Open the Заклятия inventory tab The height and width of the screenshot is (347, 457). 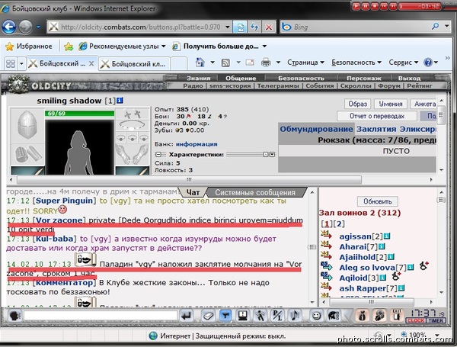click(x=376, y=129)
